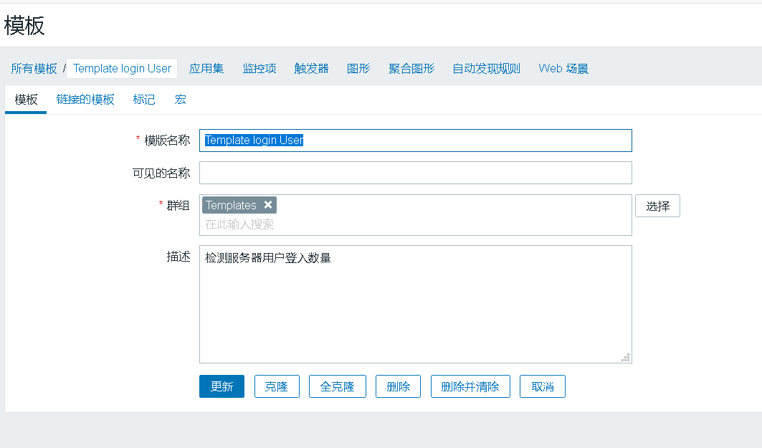Go to 应用集 section

[x=206, y=69]
